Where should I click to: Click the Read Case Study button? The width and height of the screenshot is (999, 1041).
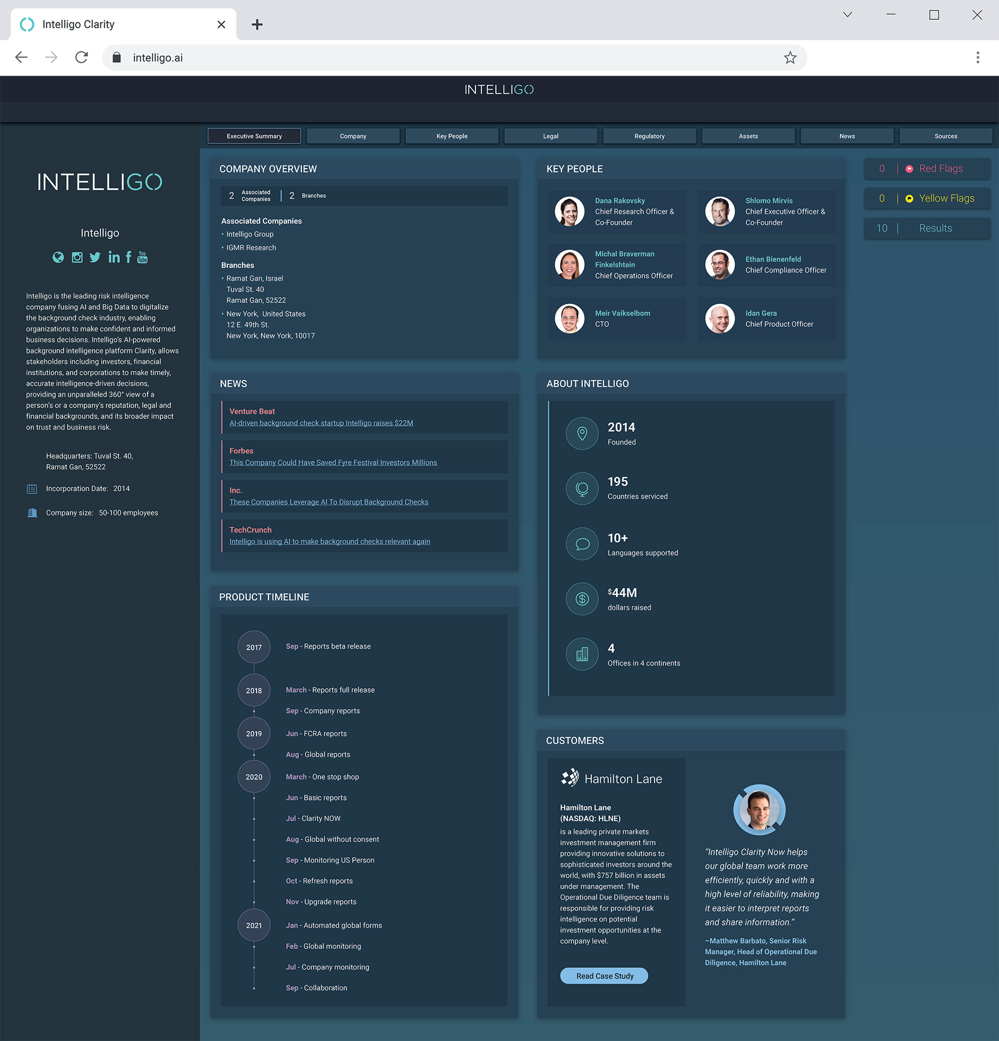coord(604,975)
